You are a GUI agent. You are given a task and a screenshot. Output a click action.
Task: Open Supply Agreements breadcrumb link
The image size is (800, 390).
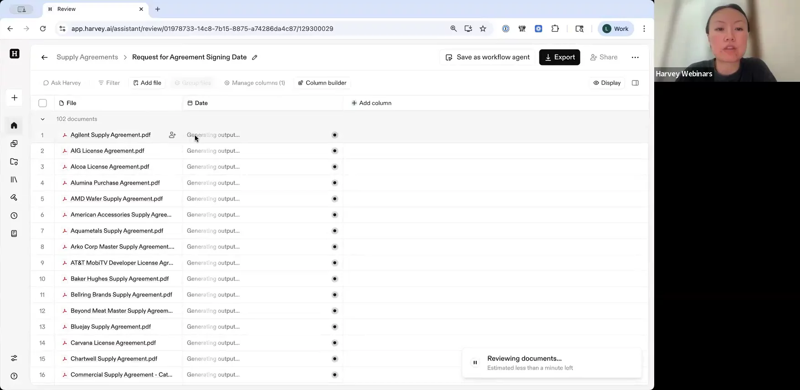(87, 57)
